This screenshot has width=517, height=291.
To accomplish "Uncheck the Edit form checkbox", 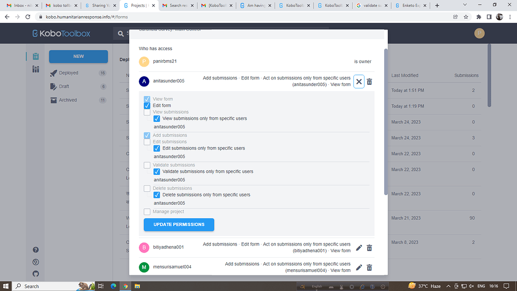I will click(x=147, y=105).
